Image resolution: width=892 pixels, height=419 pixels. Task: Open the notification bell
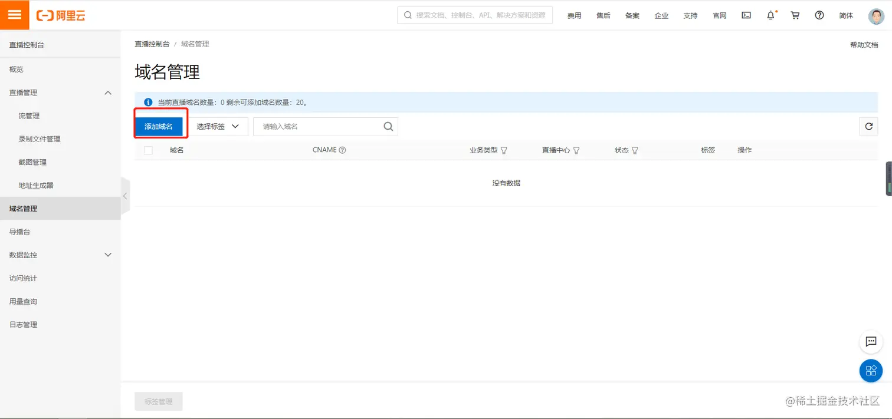click(770, 15)
